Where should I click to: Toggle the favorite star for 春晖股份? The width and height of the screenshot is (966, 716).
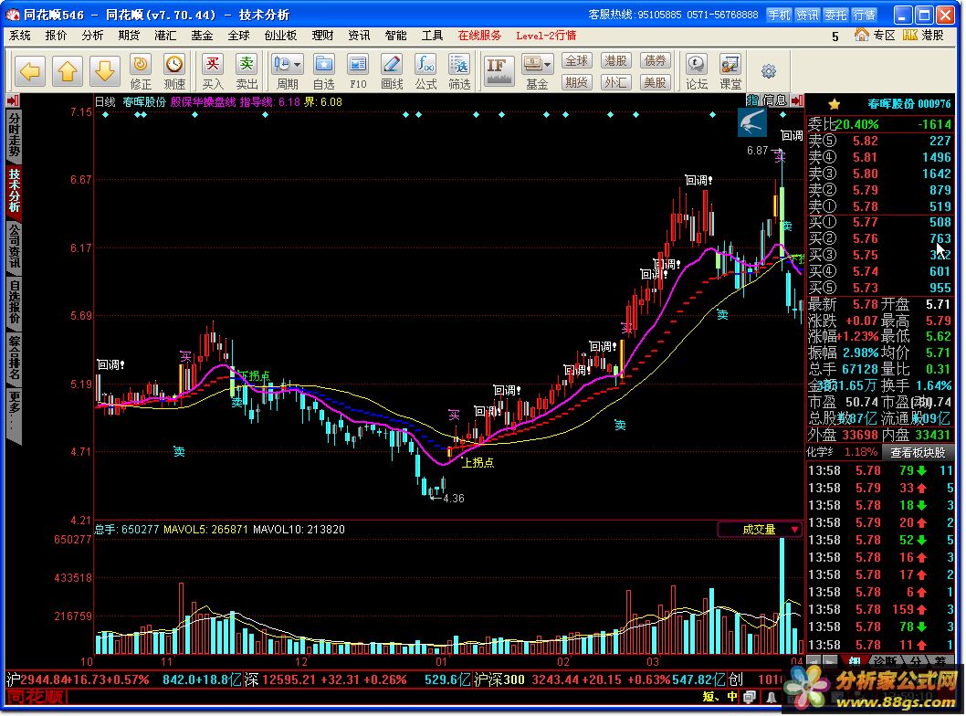(x=835, y=104)
